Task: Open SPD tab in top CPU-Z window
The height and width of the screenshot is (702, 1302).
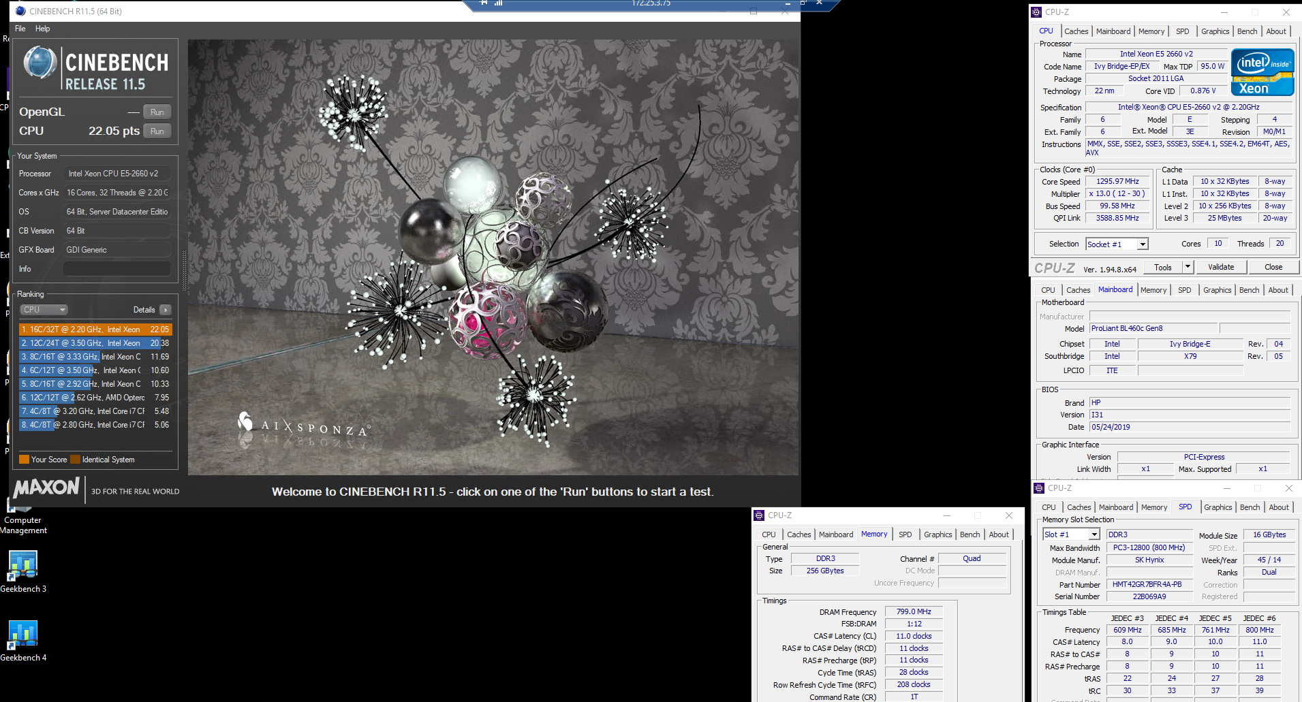Action: point(1183,31)
